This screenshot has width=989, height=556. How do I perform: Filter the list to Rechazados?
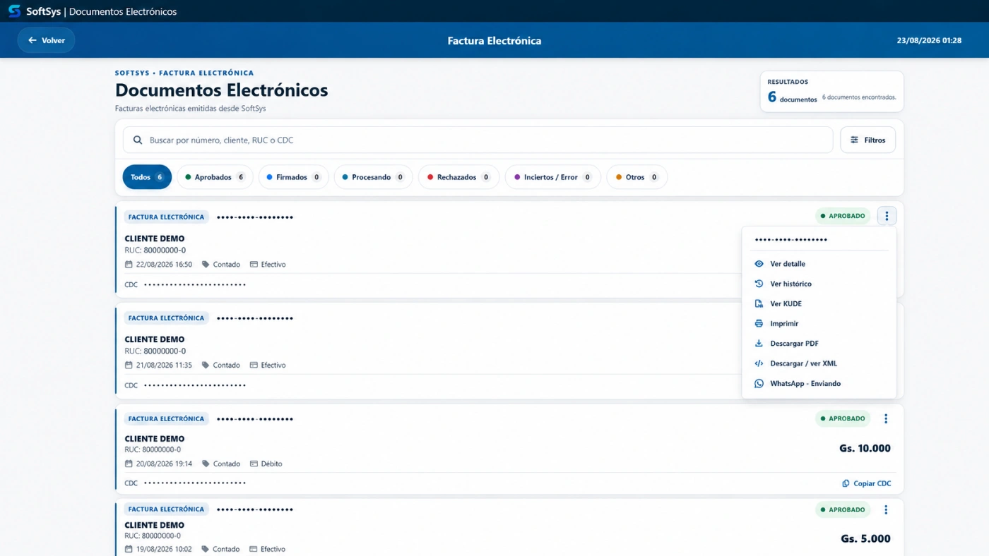click(458, 177)
